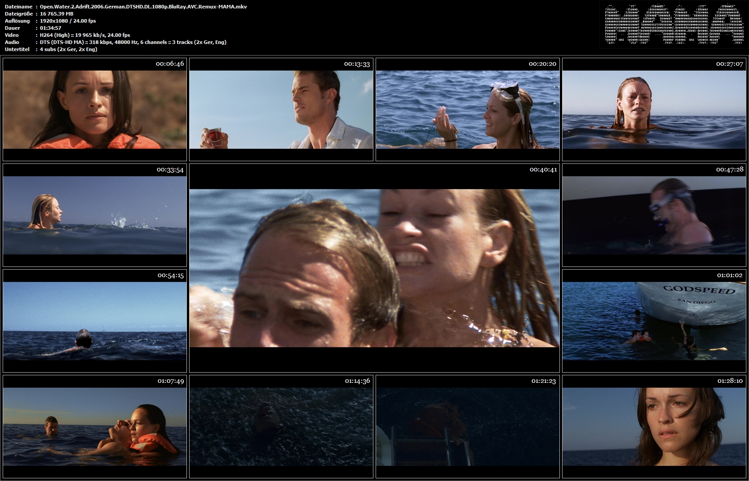
Task: Click the Dateiname label
Action: coord(19,7)
